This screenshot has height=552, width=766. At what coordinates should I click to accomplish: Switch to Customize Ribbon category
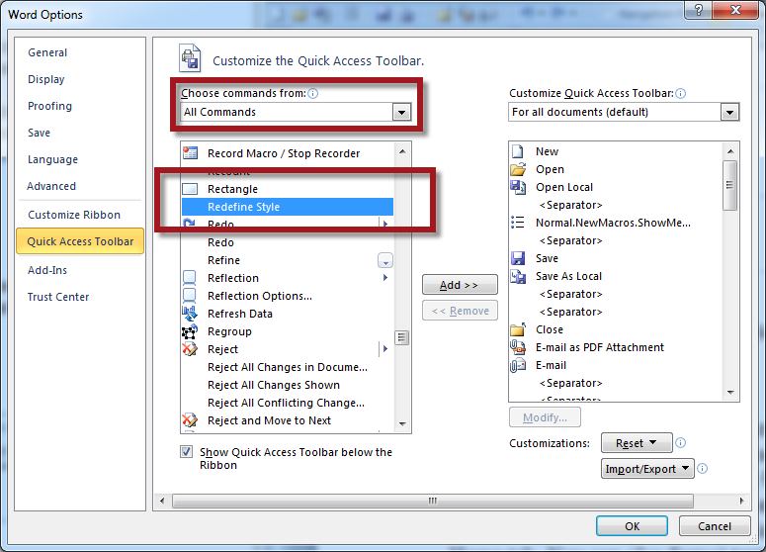click(74, 215)
